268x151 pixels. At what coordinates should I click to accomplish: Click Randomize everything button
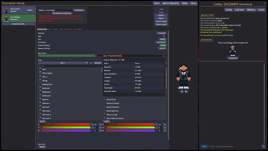pos(62,13)
